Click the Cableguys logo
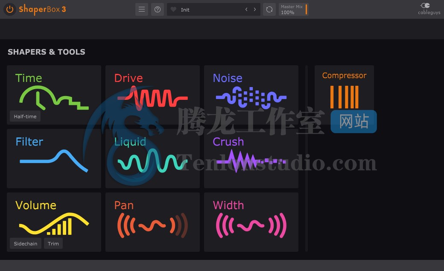 pyautogui.click(x=429, y=9)
